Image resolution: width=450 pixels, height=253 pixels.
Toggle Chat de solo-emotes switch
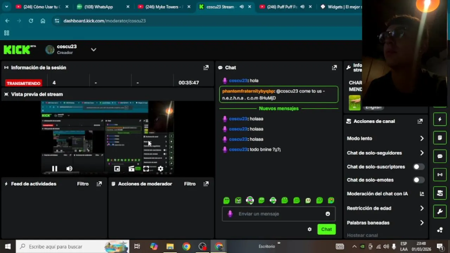pyautogui.click(x=418, y=180)
